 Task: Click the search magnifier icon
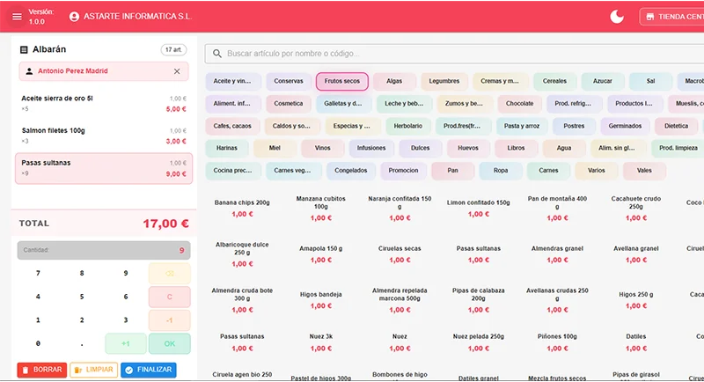pos(216,54)
